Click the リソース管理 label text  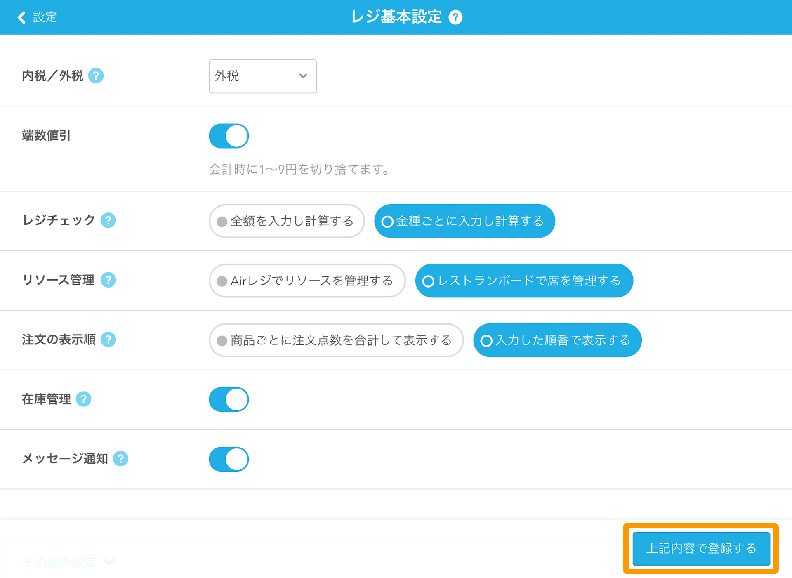[x=59, y=280]
